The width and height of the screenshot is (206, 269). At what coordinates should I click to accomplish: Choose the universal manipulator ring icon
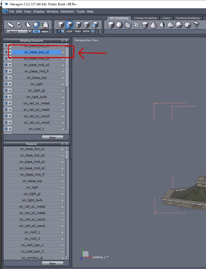(x=36, y=25)
